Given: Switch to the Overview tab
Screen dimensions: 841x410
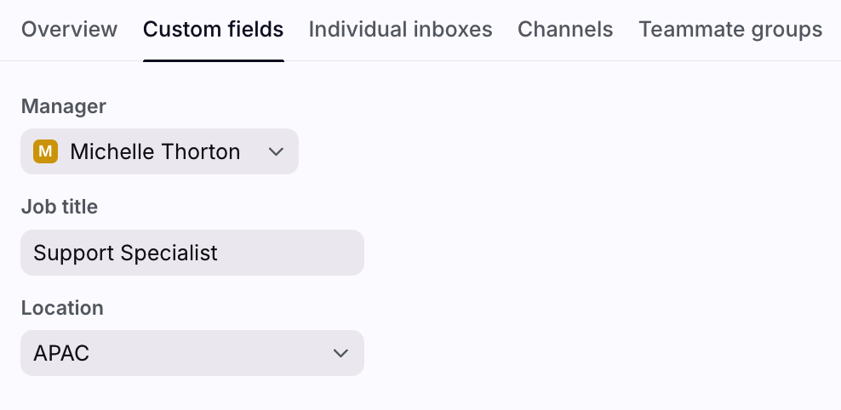Looking at the screenshot, I should (x=69, y=30).
